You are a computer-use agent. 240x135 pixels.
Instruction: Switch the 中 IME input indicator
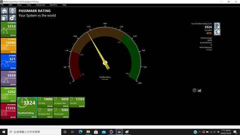point(218,132)
